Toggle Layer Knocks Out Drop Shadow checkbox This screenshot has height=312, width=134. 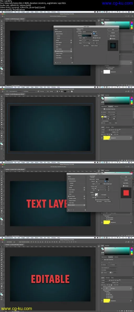coord(96,200)
